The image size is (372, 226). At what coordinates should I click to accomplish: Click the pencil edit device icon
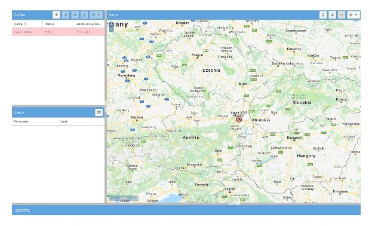point(66,15)
